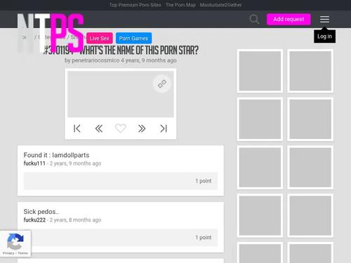The image size is (351, 263).
Task: Favorite the request with heart icon
Action: pyautogui.click(x=121, y=128)
